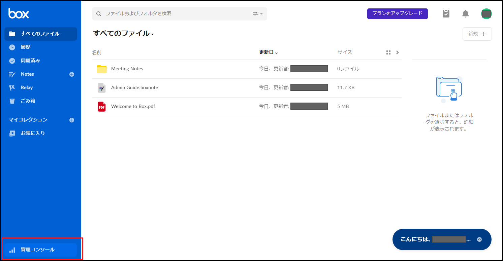Open 管理コンソール at sidebar bottom
The height and width of the screenshot is (261, 503).
point(37,250)
